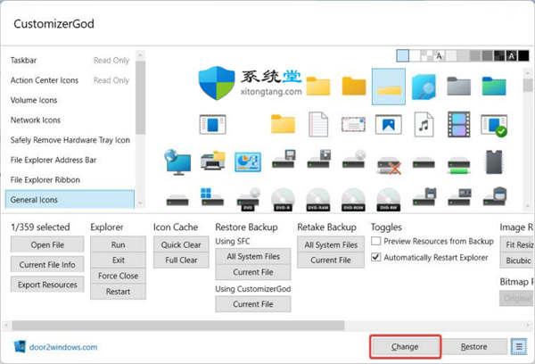The image size is (535, 364).
Task: Enable Preview Resources from Backup checkbox
Action: pyautogui.click(x=375, y=241)
